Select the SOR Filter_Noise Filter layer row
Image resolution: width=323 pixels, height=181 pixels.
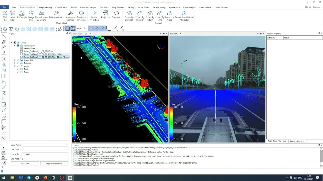(46, 57)
